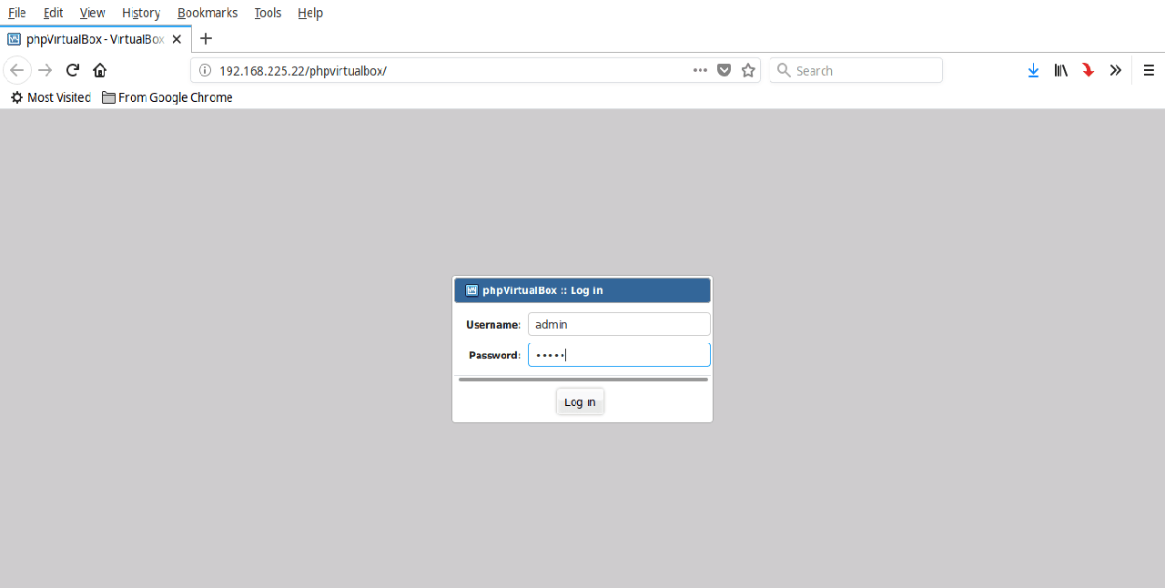The image size is (1165, 588).
Task: Open the From Google Chrome bookmarks folder
Action: click(167, 97)
